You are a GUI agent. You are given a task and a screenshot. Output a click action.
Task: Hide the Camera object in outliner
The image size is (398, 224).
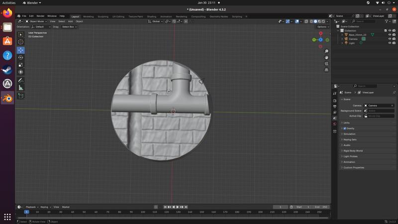pyautogui.click(x=390, y=39)
